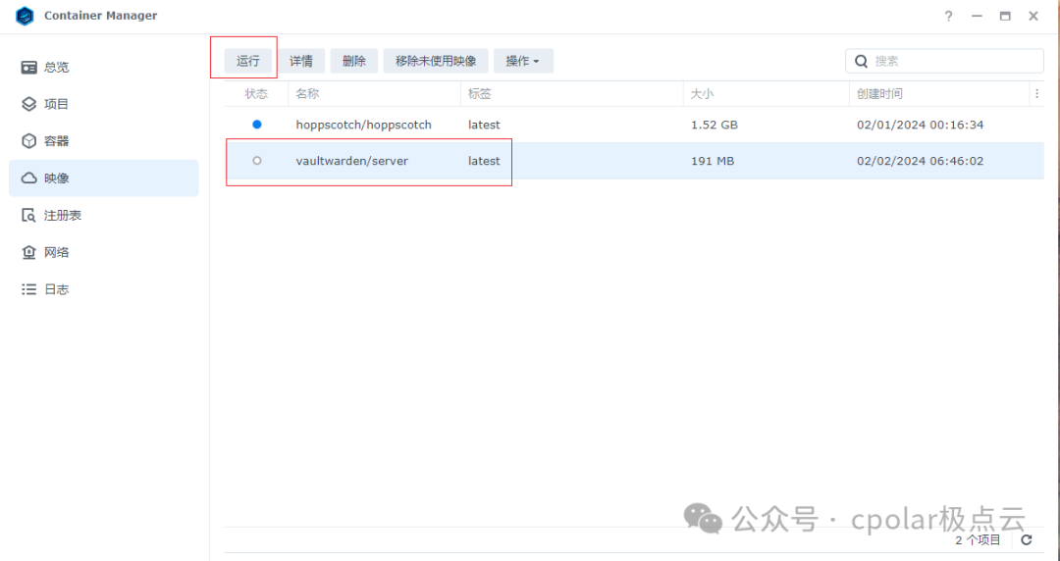Open the 注册表 registry section
Screen dimensions: 1060x561
tap(104, 216)
